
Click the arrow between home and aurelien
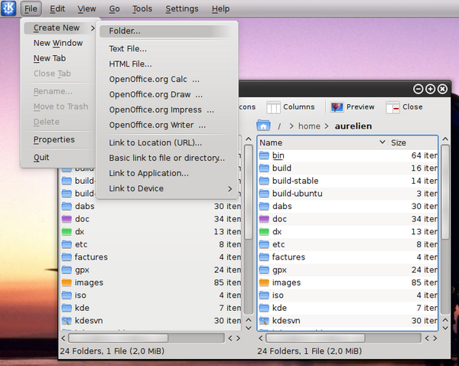[x=326, y=126]
